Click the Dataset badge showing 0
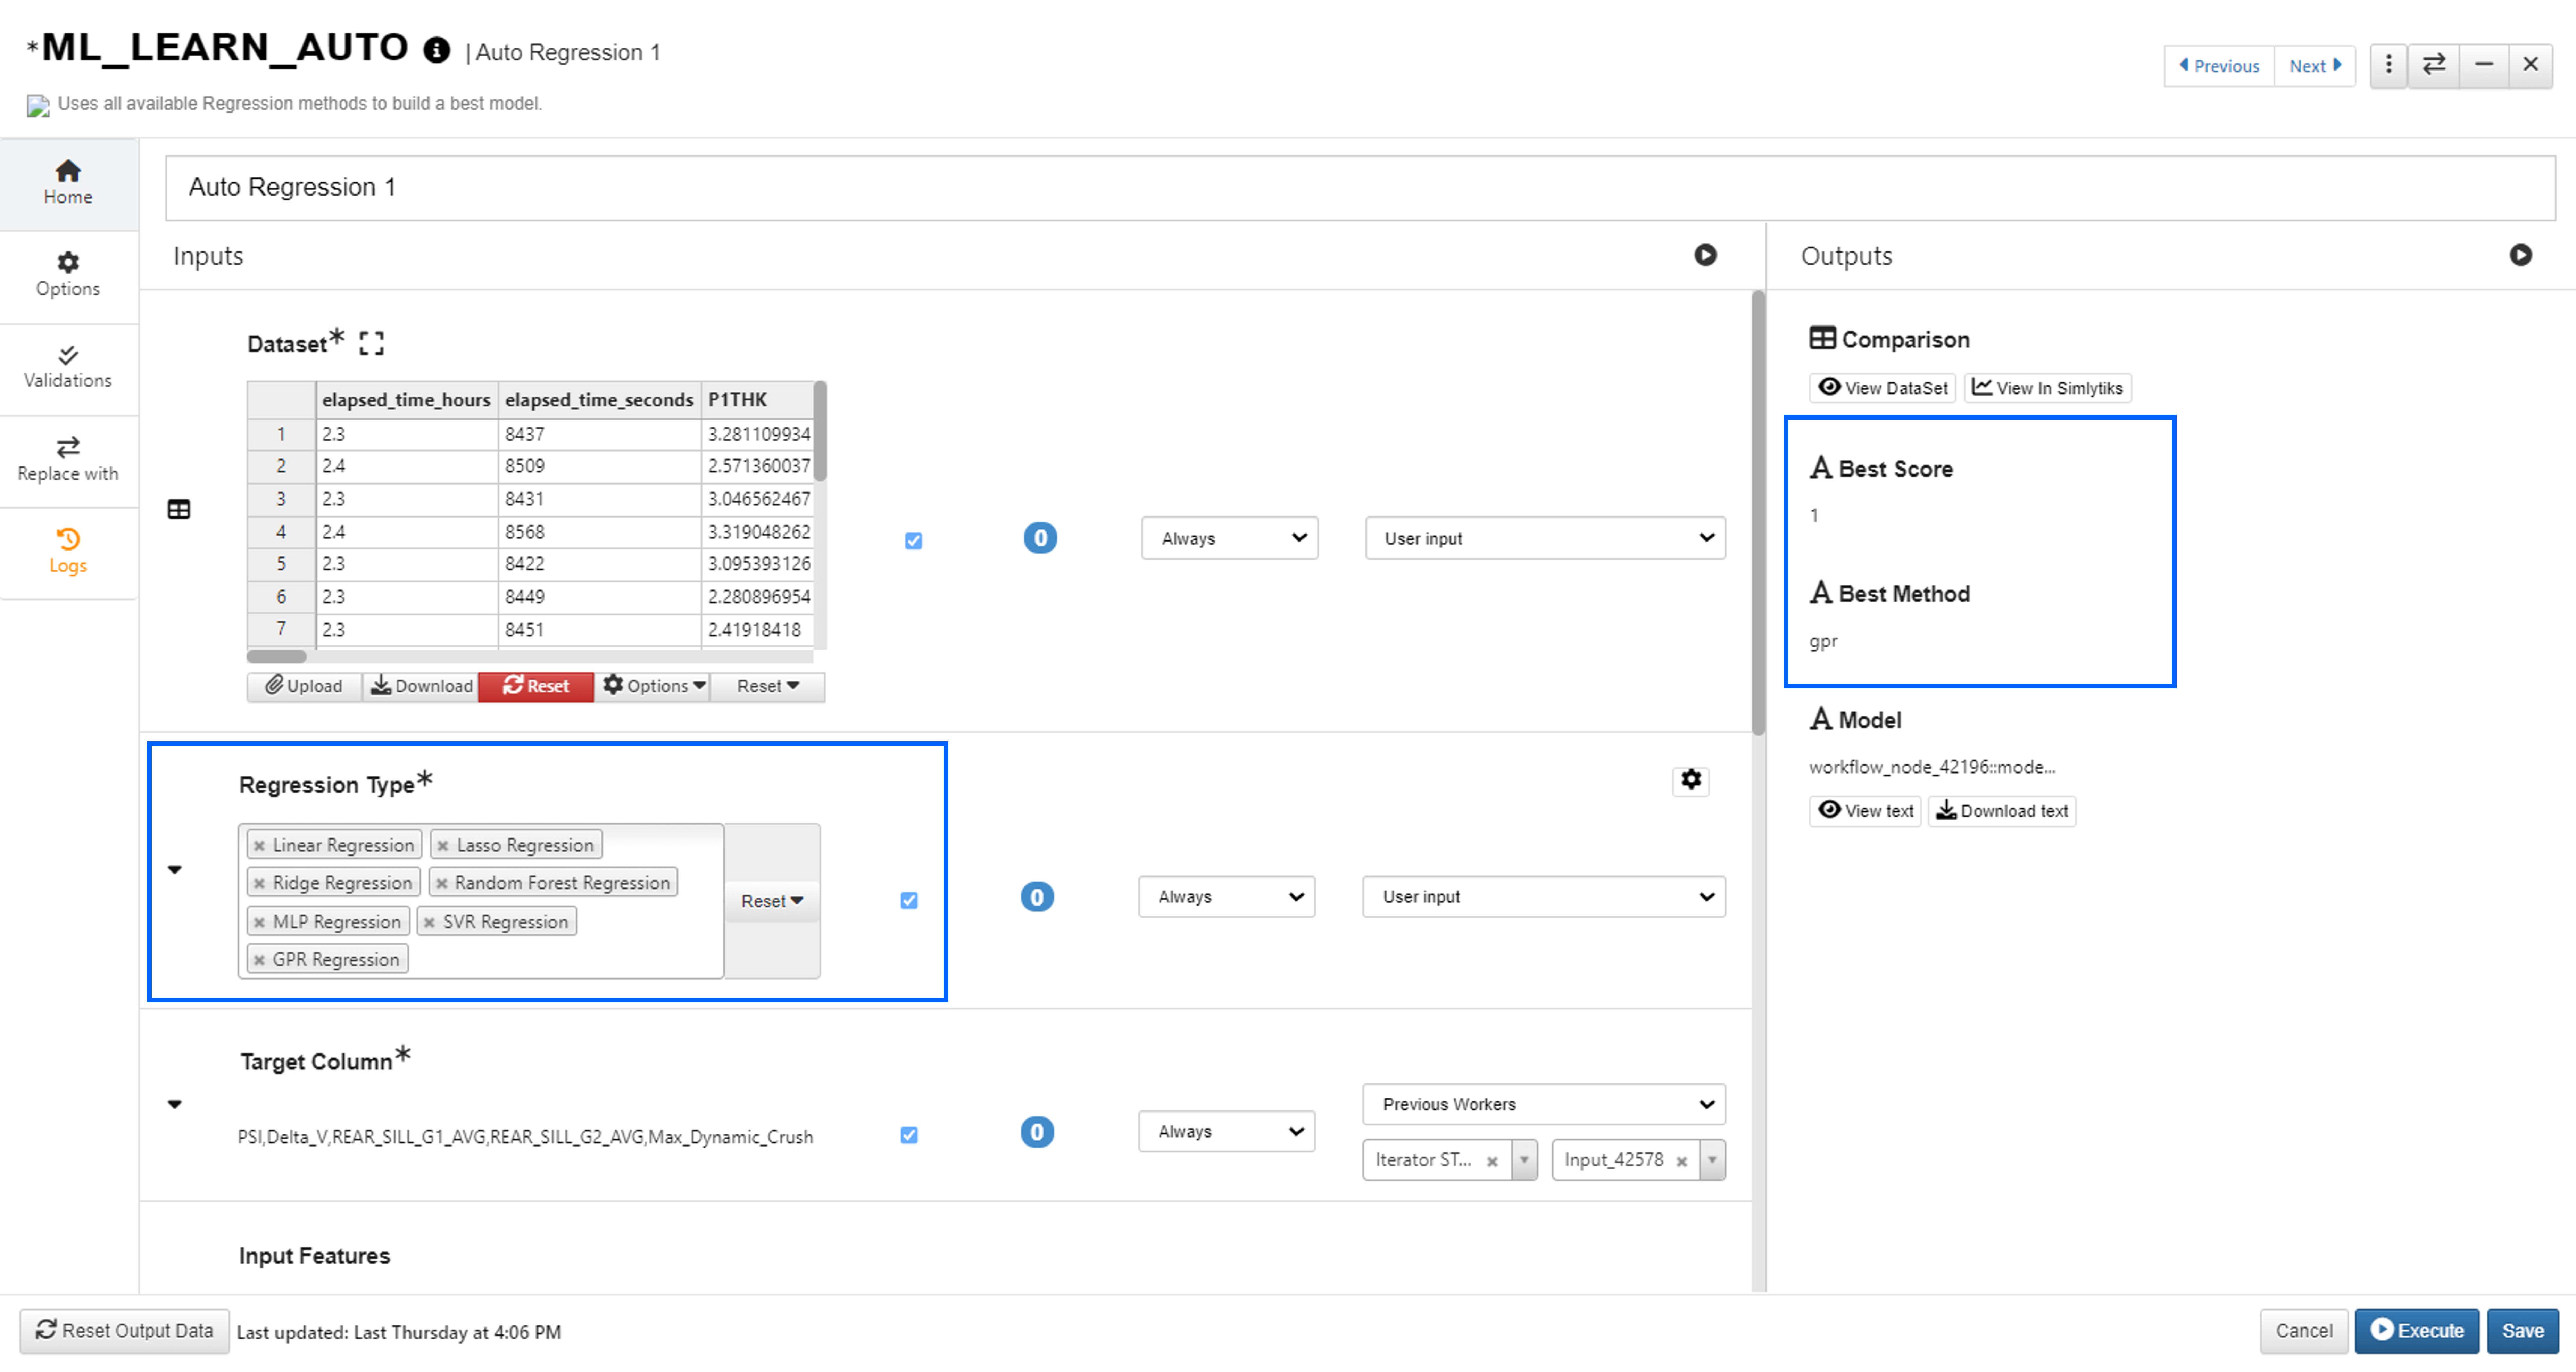2576x1372 pixels. (x=1040, y=538)
